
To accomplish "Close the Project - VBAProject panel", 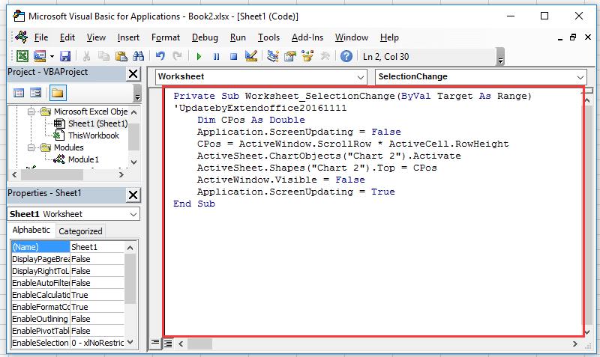I will click(x=133, y=73).
